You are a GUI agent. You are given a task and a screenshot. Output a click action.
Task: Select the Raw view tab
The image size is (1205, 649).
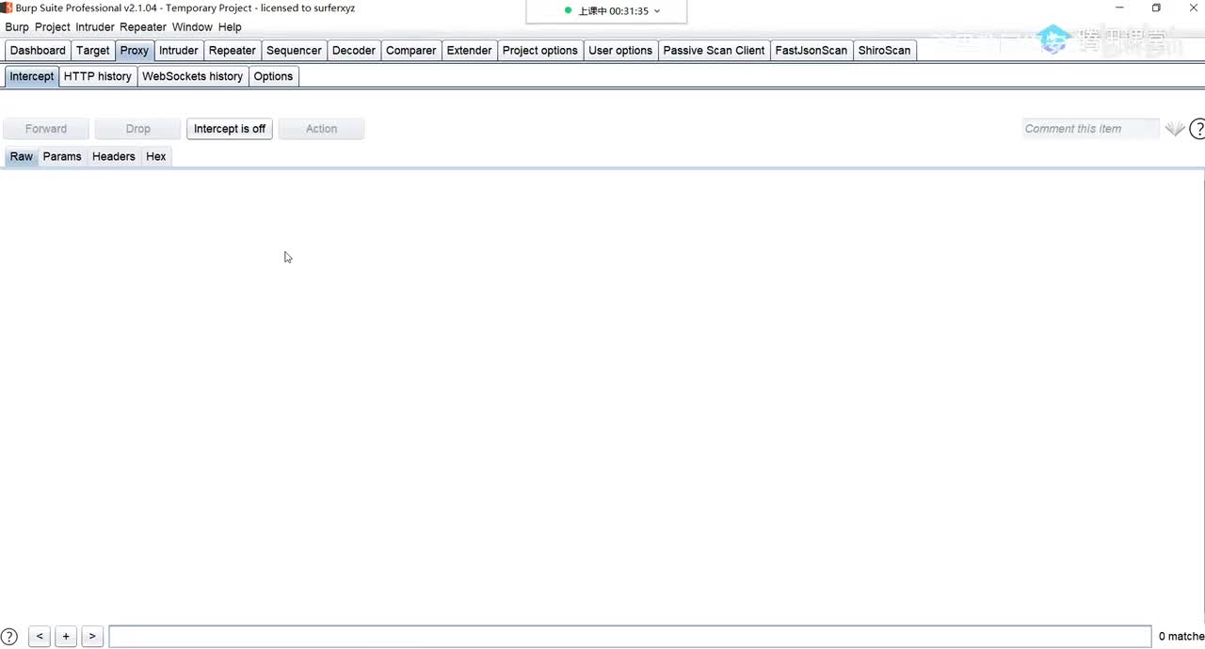click(22, 156)
